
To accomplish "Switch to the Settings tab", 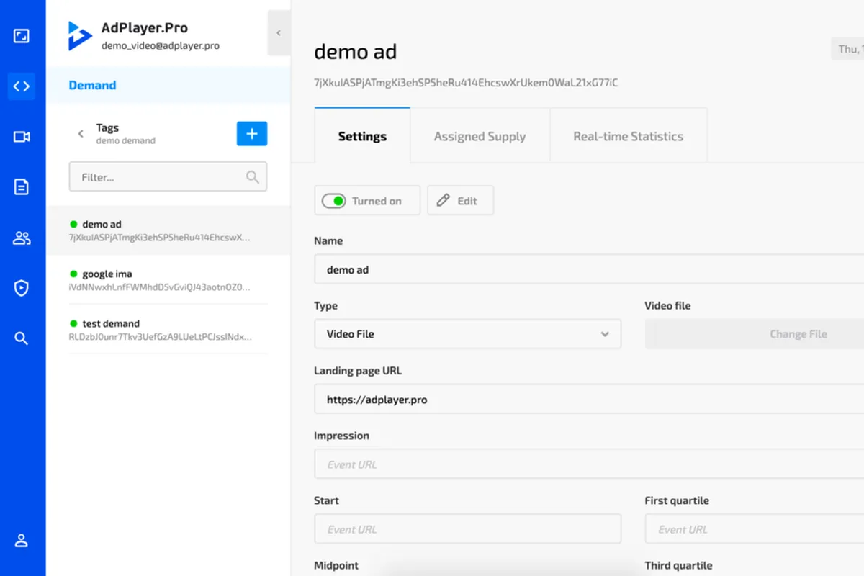I will click(362, 136).
